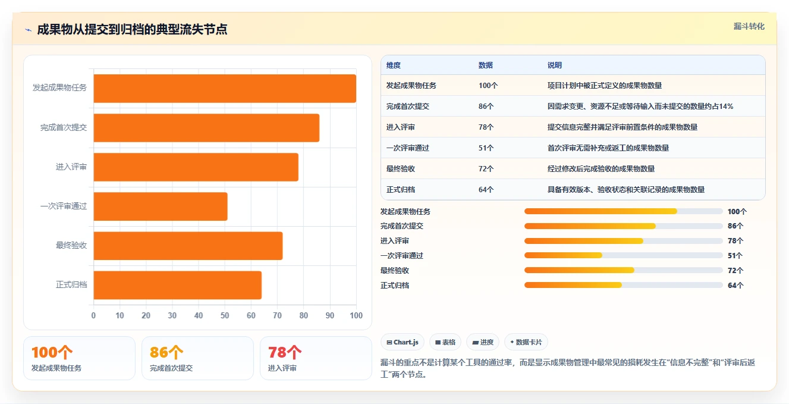Click the description mentioning 约占14%
The height and width of the screenshot is (404, 789).
click(640, 107)
